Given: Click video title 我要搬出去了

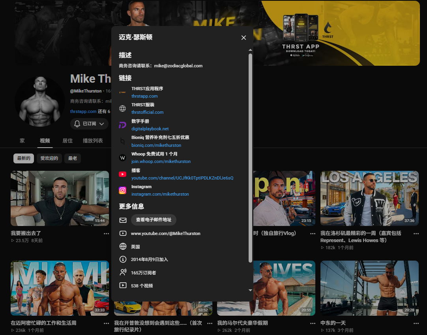Looking at the screenshot, I should (x=26, y=233).
